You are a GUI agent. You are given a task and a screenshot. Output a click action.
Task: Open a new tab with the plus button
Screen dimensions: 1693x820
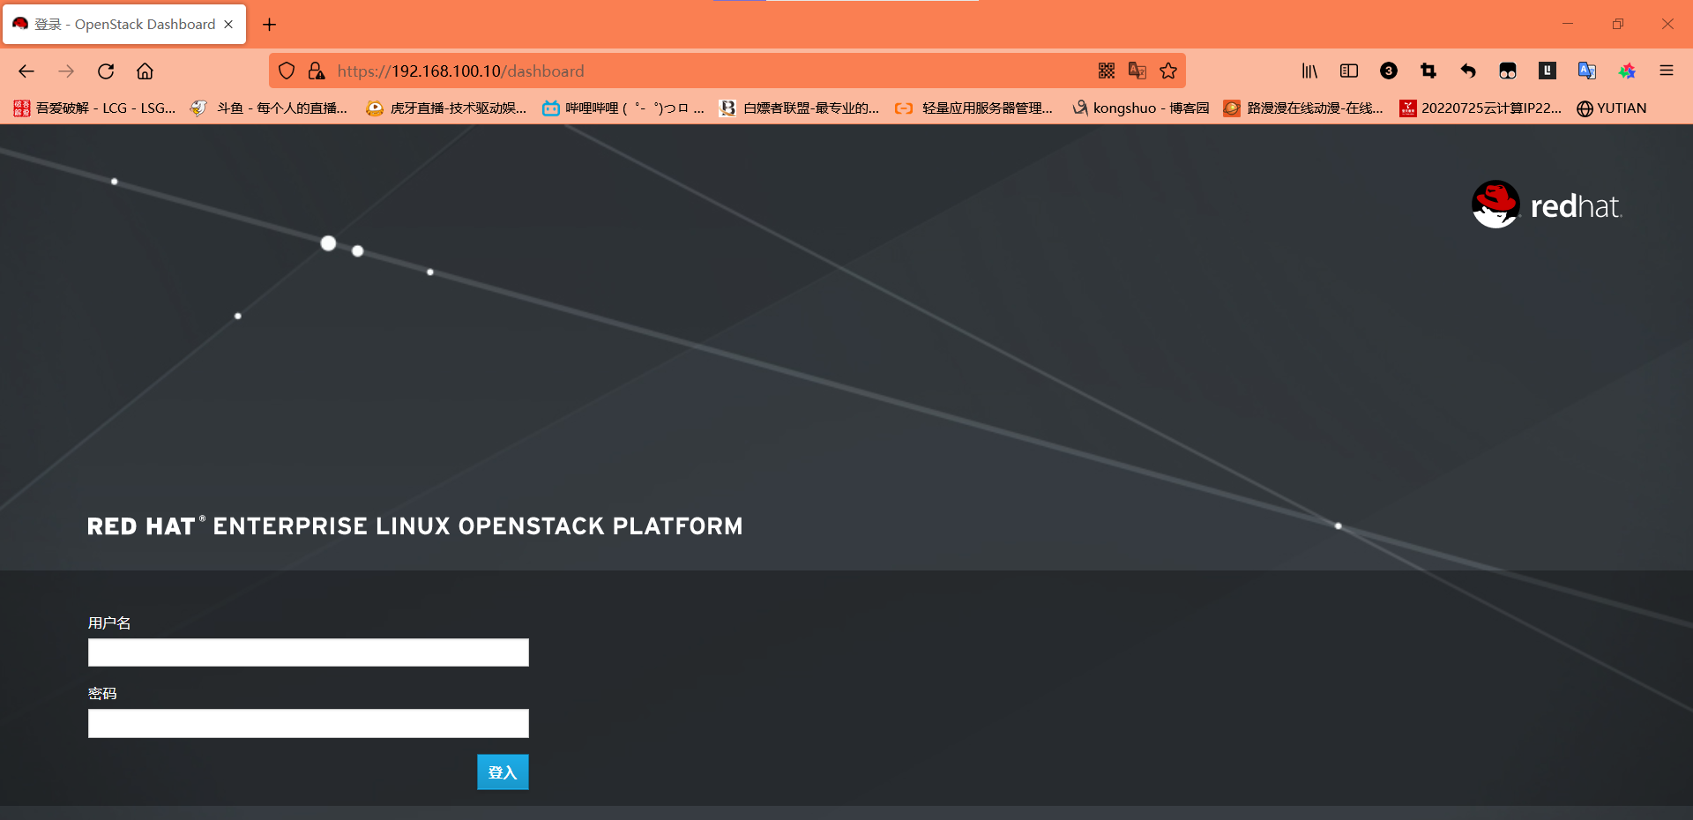[x=270, y=25]
